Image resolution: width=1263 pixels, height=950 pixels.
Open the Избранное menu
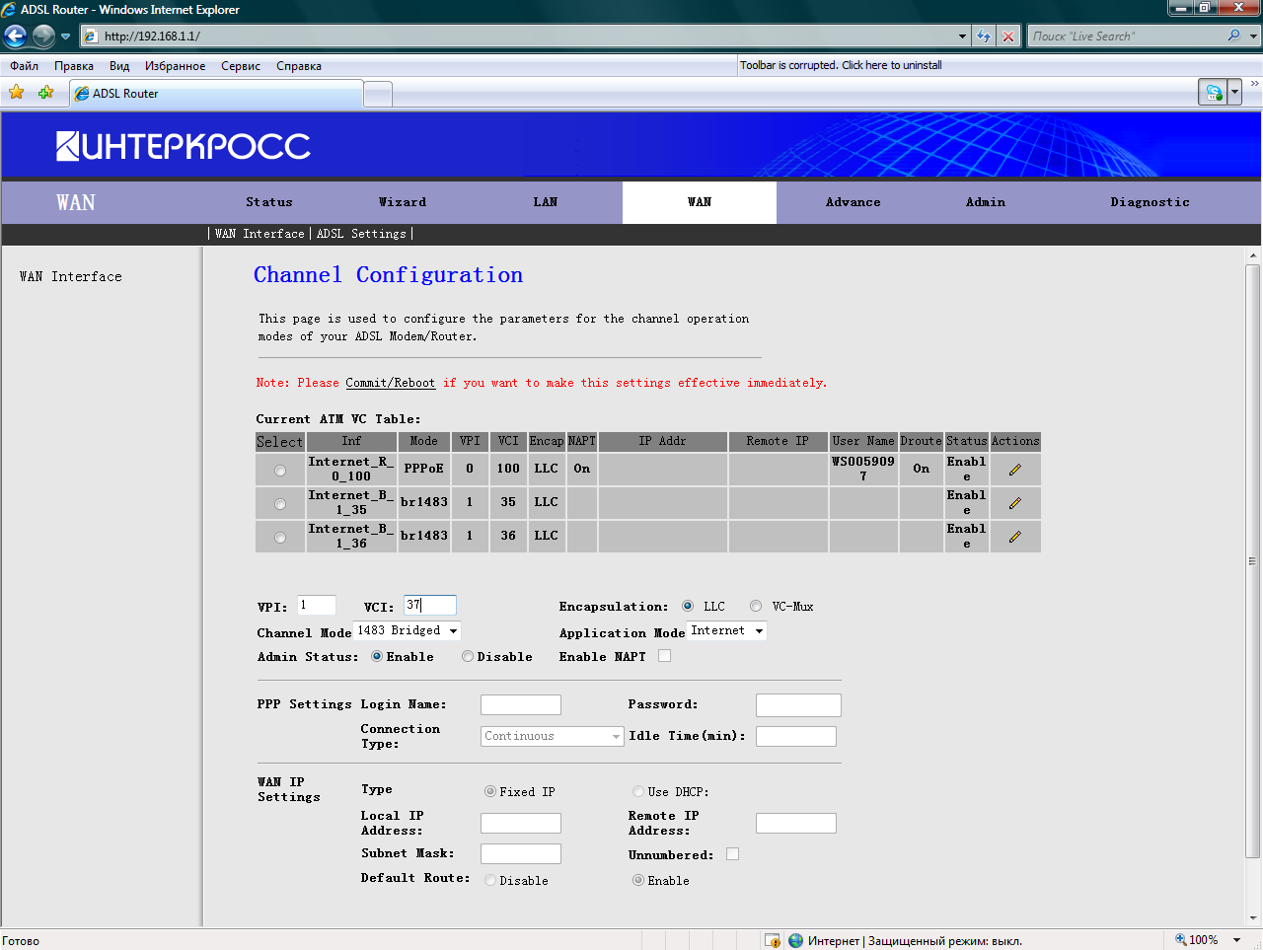point(176,66)
